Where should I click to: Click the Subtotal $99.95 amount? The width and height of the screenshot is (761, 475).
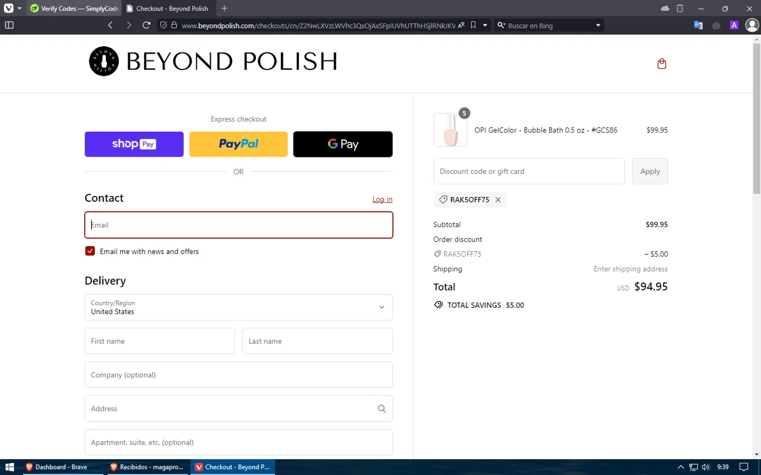coord(656,224)
